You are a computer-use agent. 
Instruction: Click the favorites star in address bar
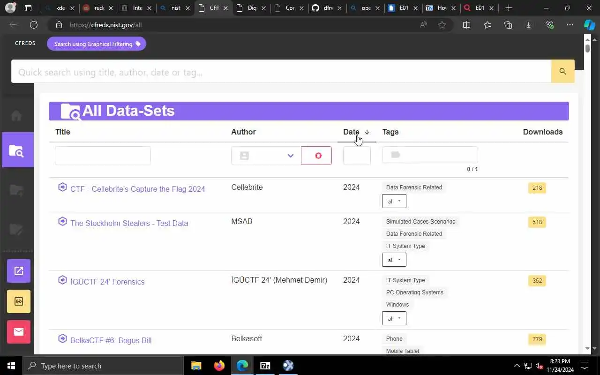pos(442,25)
